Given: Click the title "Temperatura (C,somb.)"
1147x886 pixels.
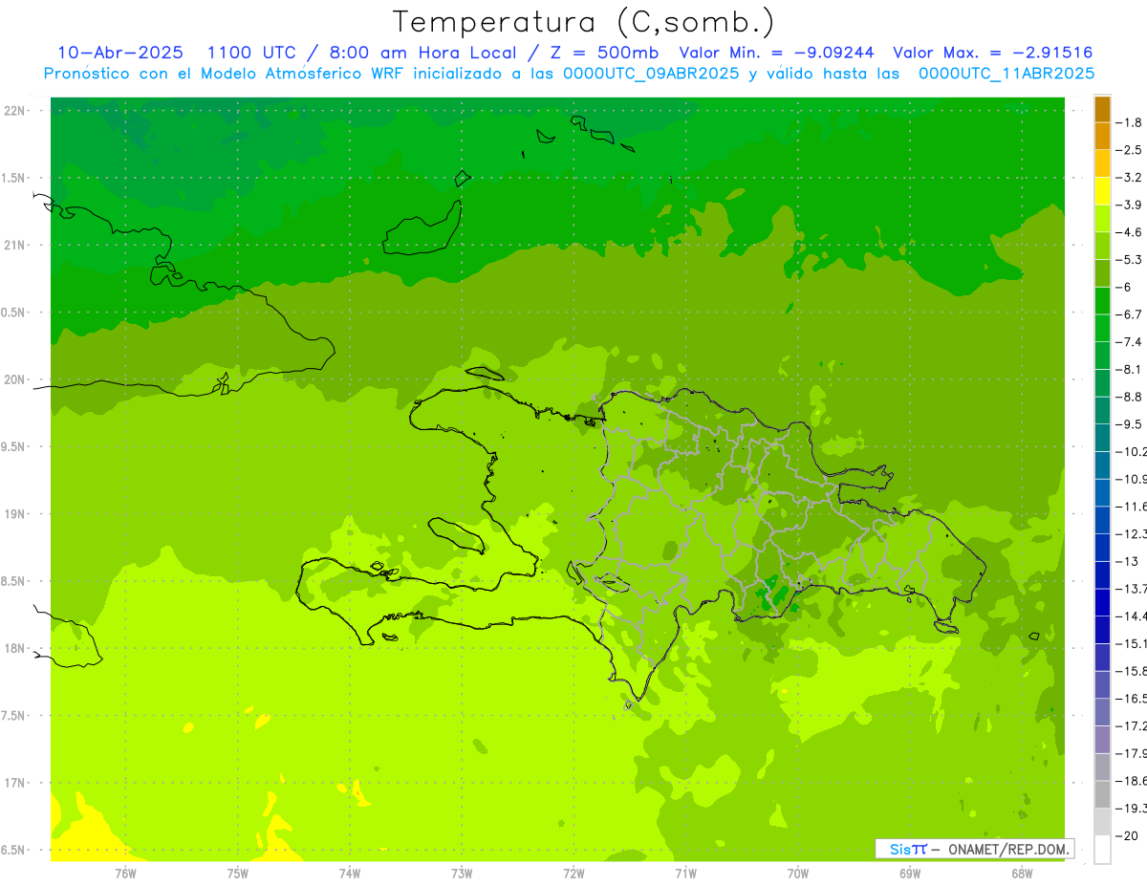Looking at the screenshot, I should pos(584,22).
